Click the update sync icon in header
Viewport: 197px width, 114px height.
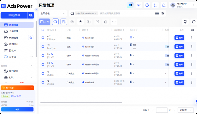pyautogui.click(x=147, y=5)
